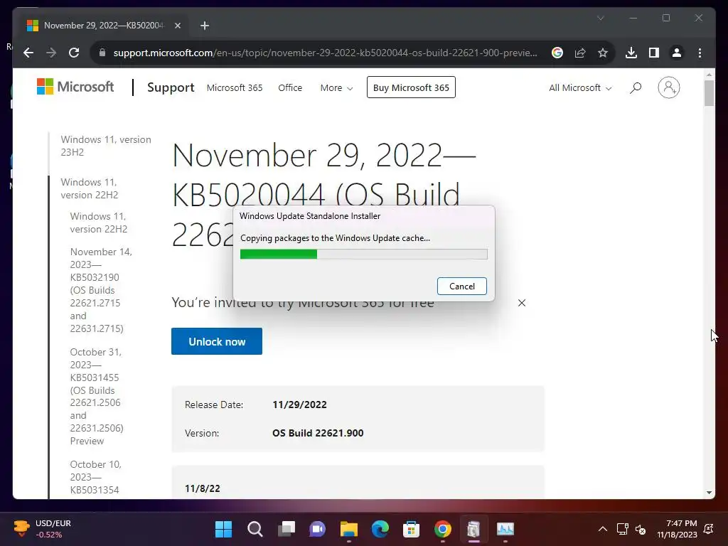Click the scrollbar down arrow

(709, 493)
